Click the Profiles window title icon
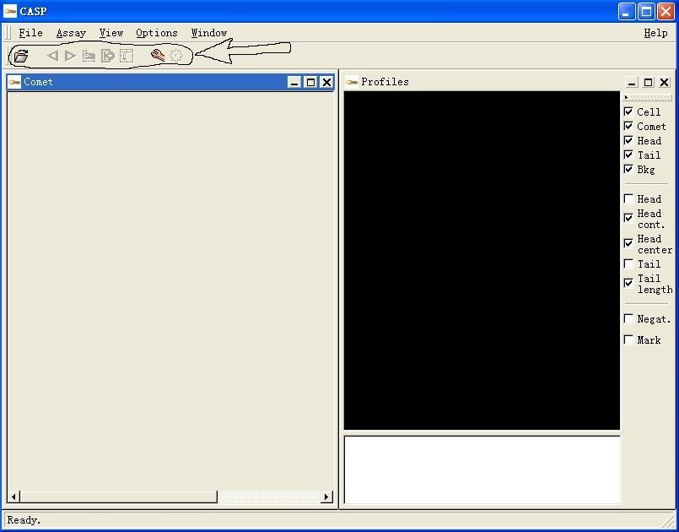Image resolution: width=679 pixels, height=532 pixels. coord(352,82)
